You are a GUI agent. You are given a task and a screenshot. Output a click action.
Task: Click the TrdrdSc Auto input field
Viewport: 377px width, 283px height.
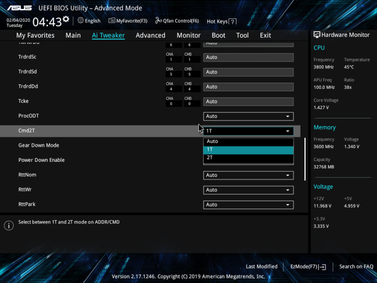(248, 57)
